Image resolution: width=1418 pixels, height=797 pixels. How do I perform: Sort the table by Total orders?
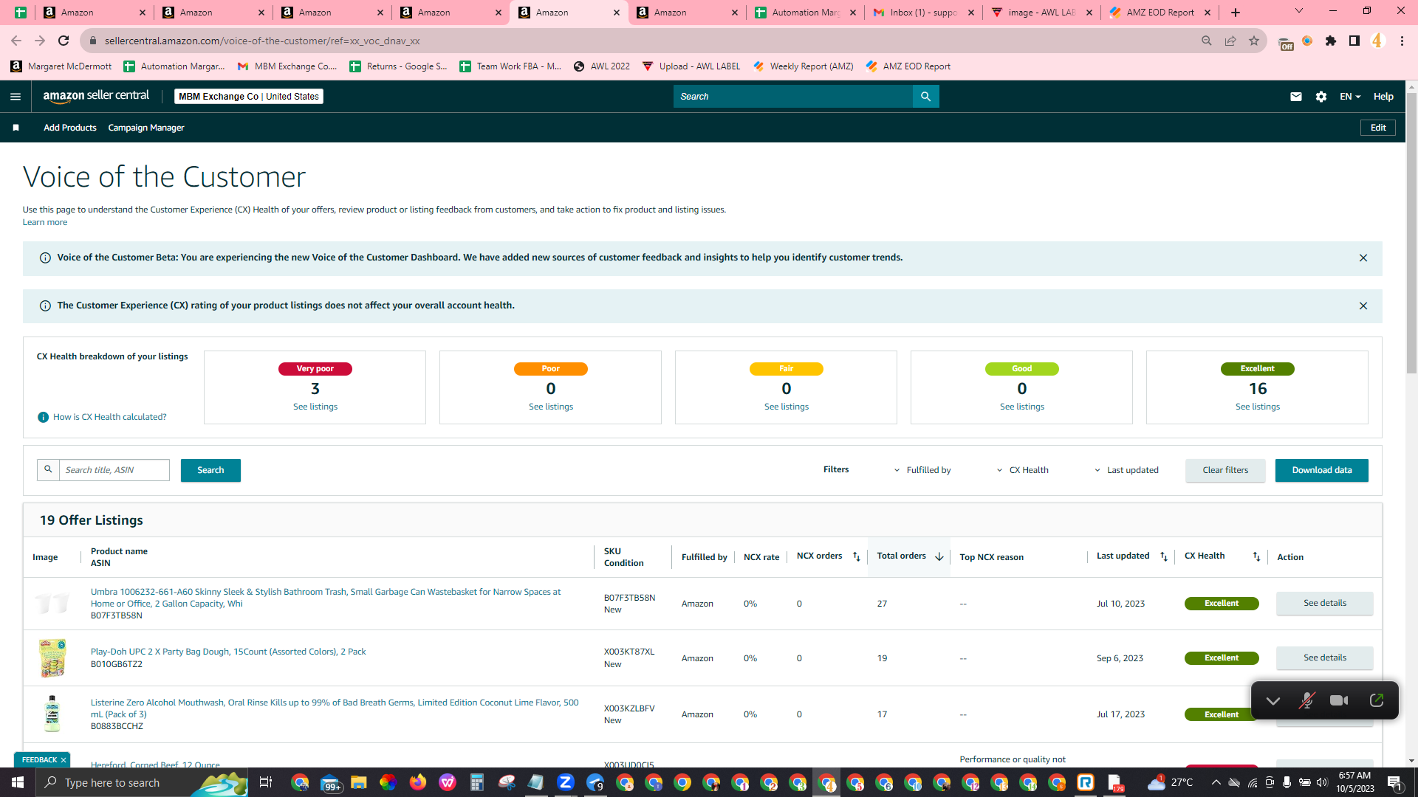click(939, 557)
